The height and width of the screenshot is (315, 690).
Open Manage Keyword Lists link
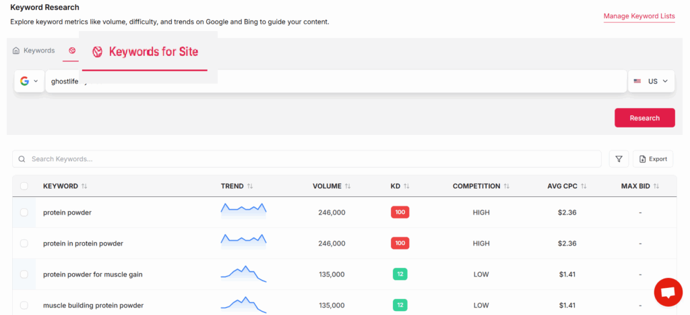639,16
